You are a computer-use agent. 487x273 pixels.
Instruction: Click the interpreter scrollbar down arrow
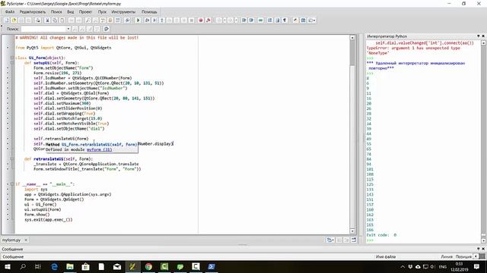483,240
